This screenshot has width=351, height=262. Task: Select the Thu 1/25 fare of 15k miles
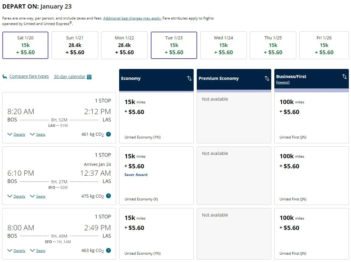[x=273, y=45]
